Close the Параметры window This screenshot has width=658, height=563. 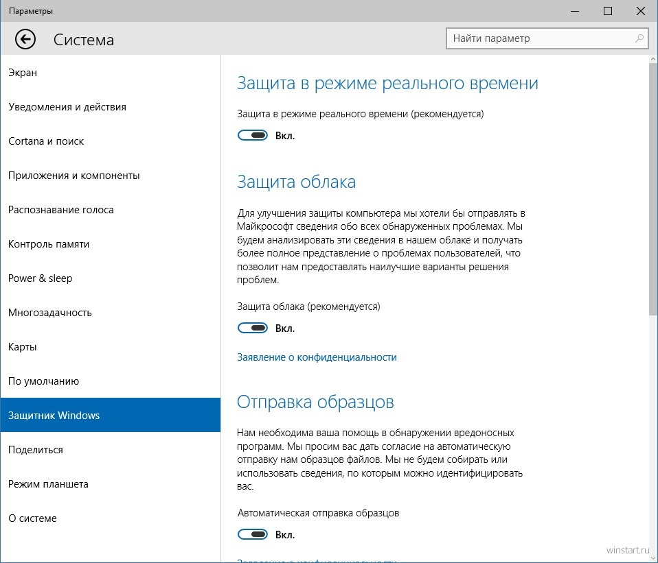click(641, 11)
